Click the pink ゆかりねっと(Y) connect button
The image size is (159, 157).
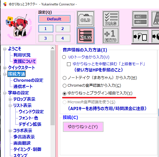(x=83, y=127)
